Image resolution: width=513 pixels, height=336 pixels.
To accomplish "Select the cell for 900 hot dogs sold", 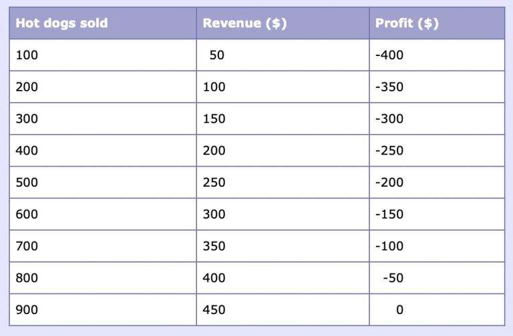I will pyautogui.click(x=27, y=310).
